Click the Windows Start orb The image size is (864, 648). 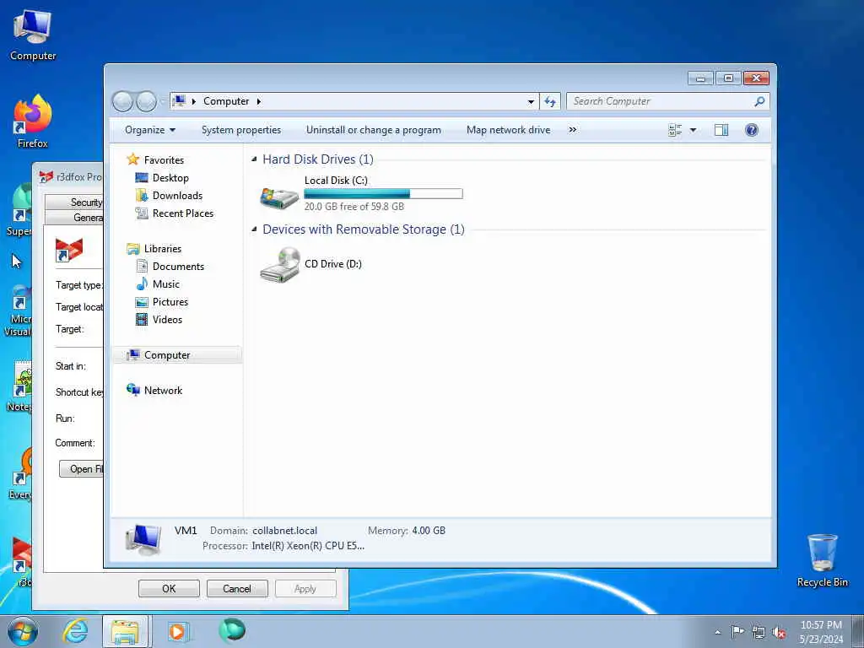coord(23,631)
